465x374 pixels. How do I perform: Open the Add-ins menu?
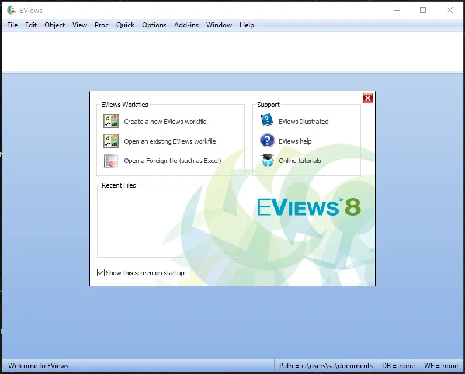click(x=186, y=25)
